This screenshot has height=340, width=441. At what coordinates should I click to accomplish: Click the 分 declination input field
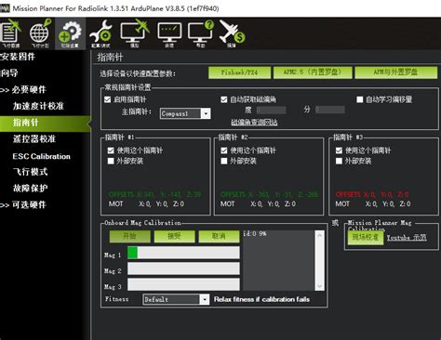point(330,110)
